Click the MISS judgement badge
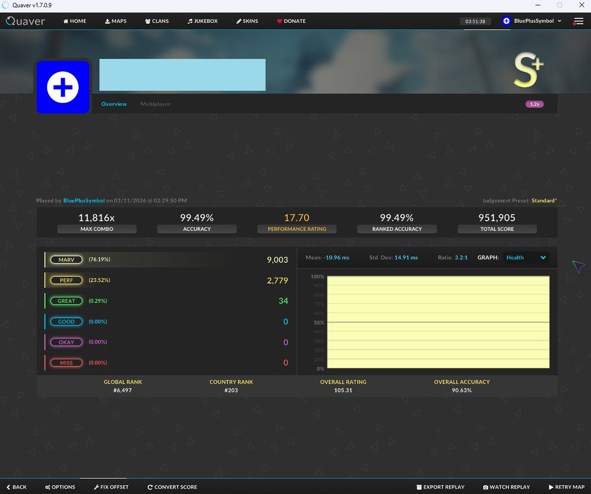The width and height of the screenshot is (591, 494). click(66, 363)
